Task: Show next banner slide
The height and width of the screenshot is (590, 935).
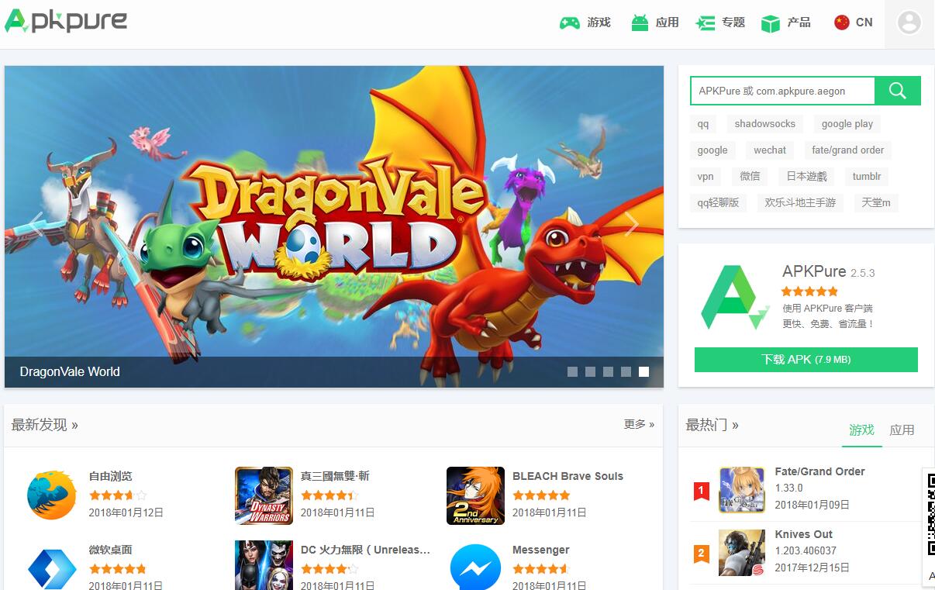Action: pos(632,224)
